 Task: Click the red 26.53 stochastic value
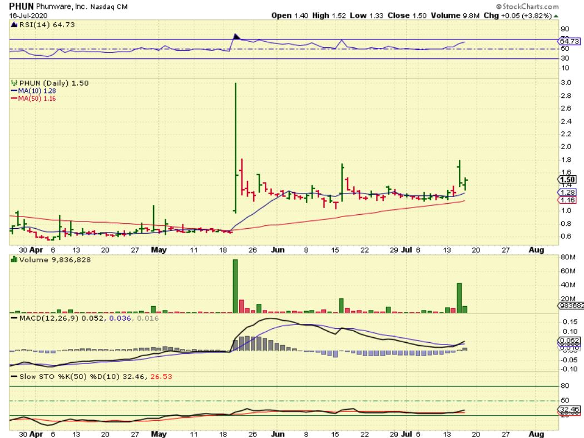pos(161,376)
